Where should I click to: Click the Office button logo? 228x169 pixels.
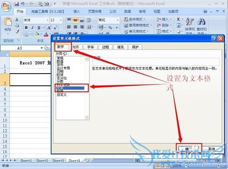6,7
